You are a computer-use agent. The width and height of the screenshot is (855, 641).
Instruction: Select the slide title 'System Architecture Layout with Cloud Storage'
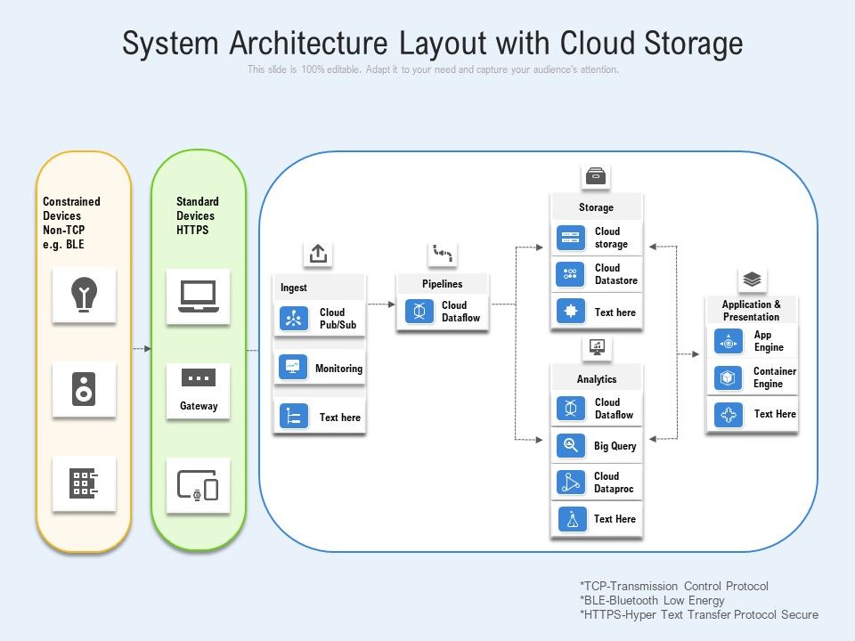click(x=433, y=43)
